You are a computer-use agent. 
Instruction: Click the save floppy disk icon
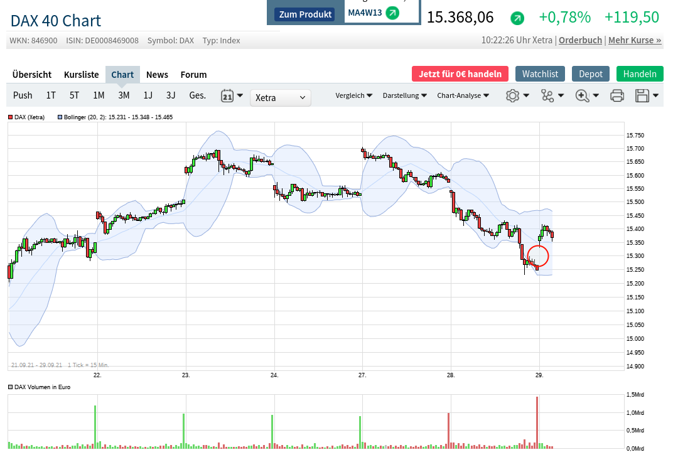click(642, 96)
